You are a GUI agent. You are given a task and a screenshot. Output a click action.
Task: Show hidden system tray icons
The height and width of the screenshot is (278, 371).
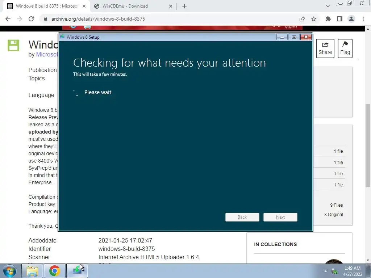(325, 271)
